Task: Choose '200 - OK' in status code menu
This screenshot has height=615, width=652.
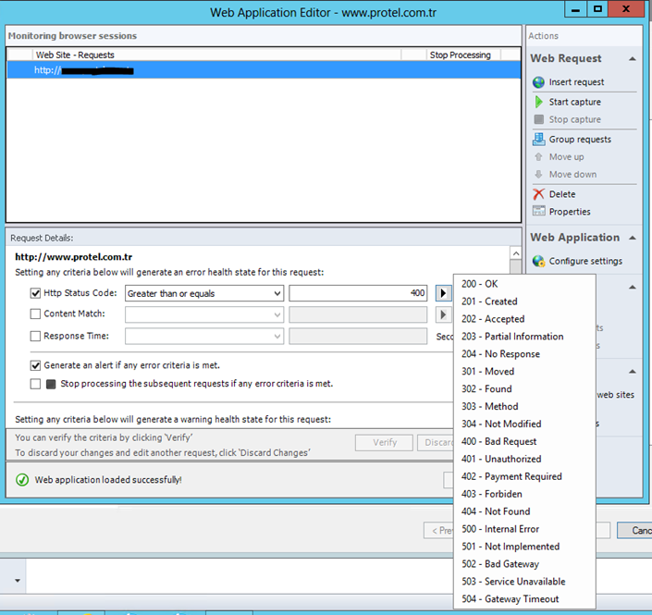Action: point(479,284)
